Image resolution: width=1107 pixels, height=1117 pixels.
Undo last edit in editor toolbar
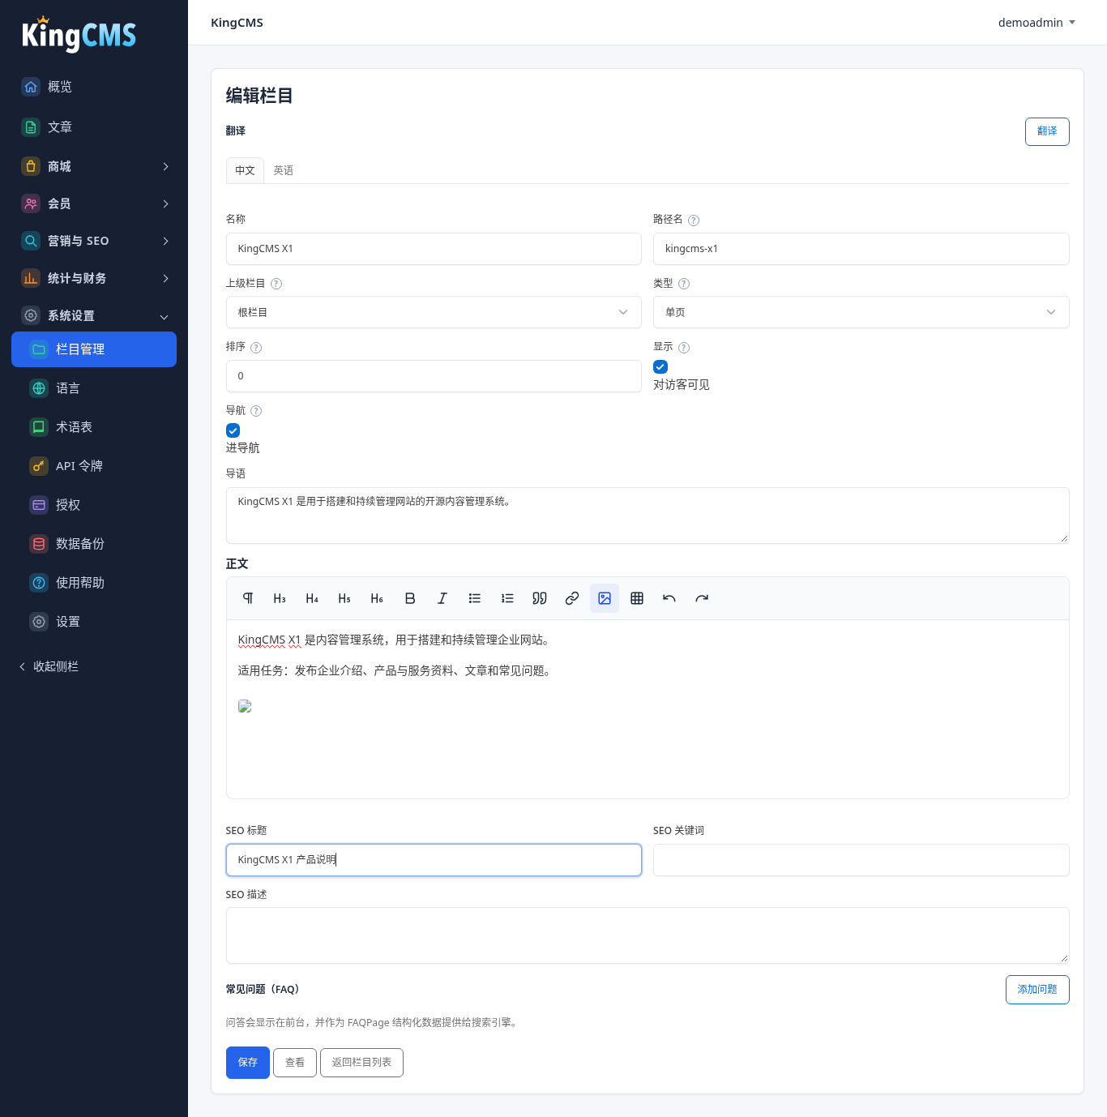tap(669, 598)
